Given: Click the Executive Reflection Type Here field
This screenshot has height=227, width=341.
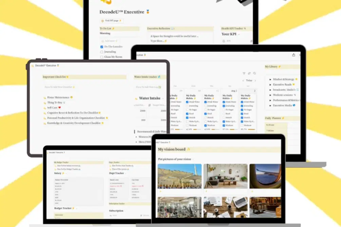Looking at the screenshot, I should point(158,41).
